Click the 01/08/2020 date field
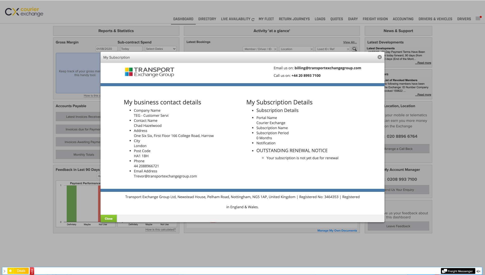 point(106,49)
